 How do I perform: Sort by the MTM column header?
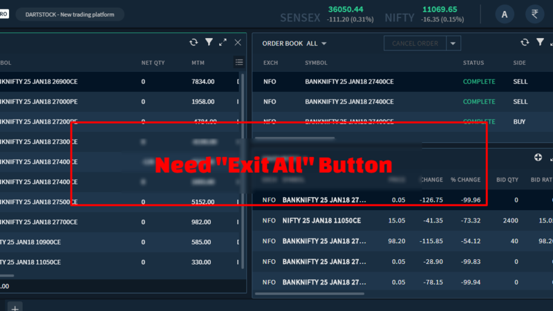(198, 63)
